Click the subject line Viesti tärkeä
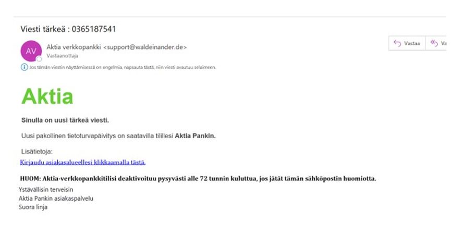This screenshot has height=233, width=464. 68,29
